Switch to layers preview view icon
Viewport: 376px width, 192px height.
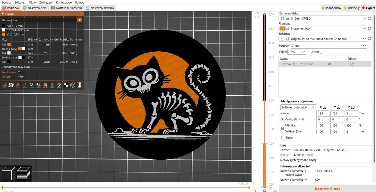23,173
